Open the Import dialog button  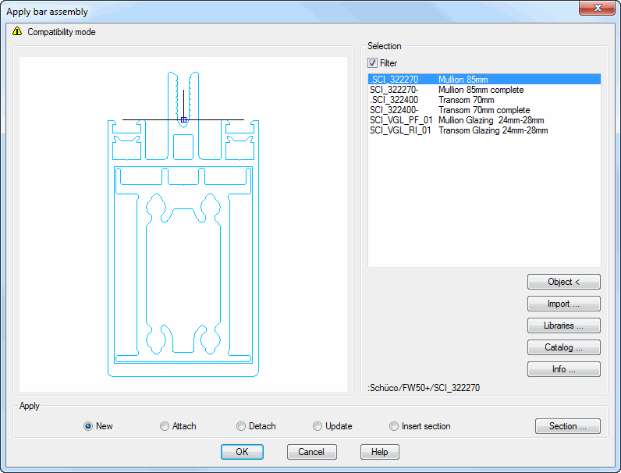tap(563, 304)
